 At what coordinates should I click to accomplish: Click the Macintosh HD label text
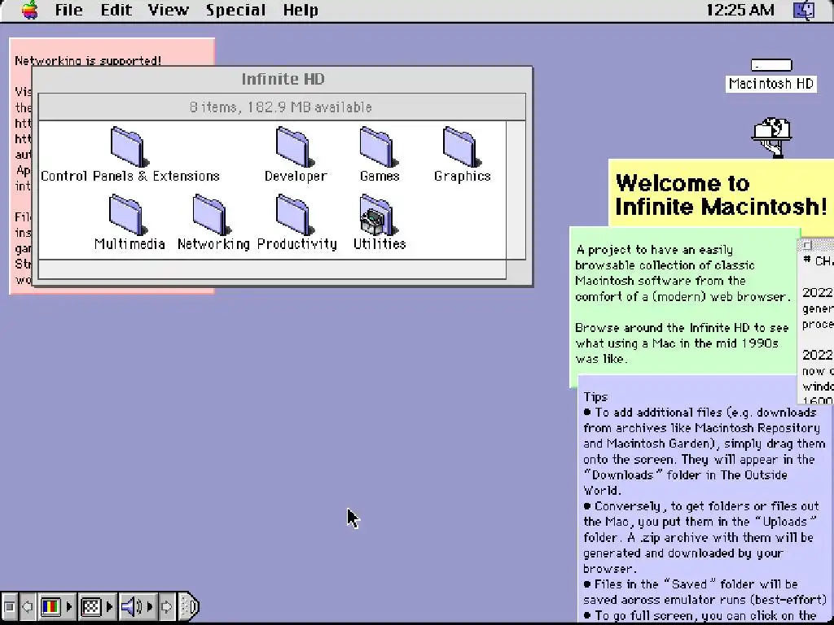pos(770,84)
